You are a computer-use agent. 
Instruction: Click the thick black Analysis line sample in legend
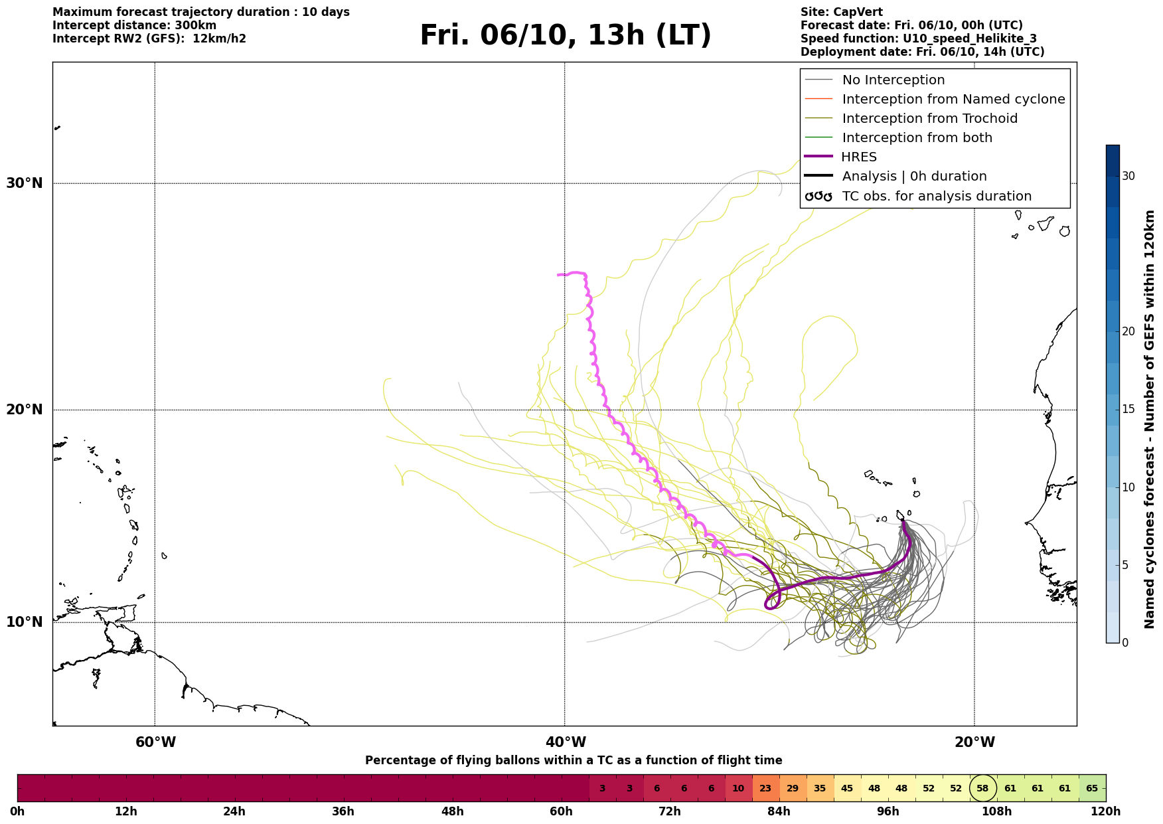818,176
